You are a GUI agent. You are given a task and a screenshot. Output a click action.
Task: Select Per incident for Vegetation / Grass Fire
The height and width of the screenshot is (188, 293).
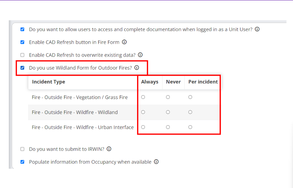(190, 97)
